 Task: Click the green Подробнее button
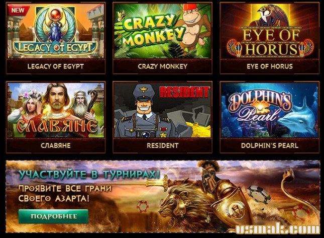click(x=53, y=216)
